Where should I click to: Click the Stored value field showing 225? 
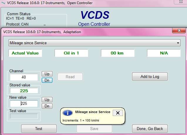tap(24, 91)
